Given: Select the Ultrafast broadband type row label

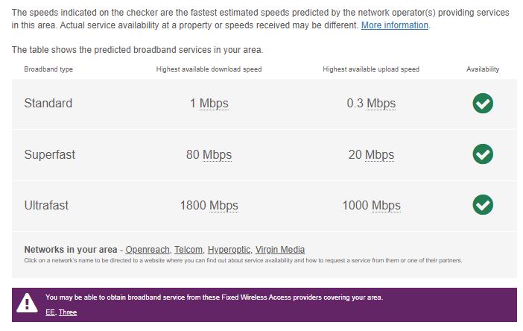Looking at the screenshot, I should point(46,205).
